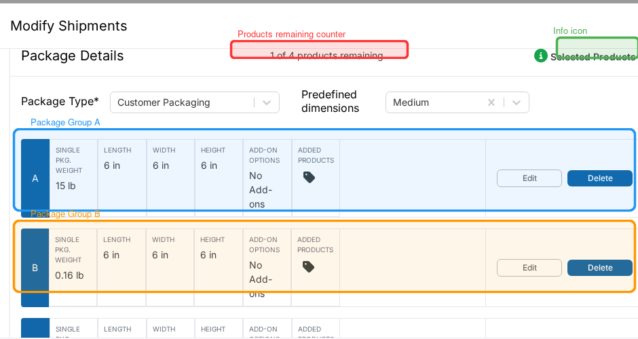This screenshot has width=638, height=339.
Task: Expand the Predefined dimensions chevron arrow
Action: 517,102
